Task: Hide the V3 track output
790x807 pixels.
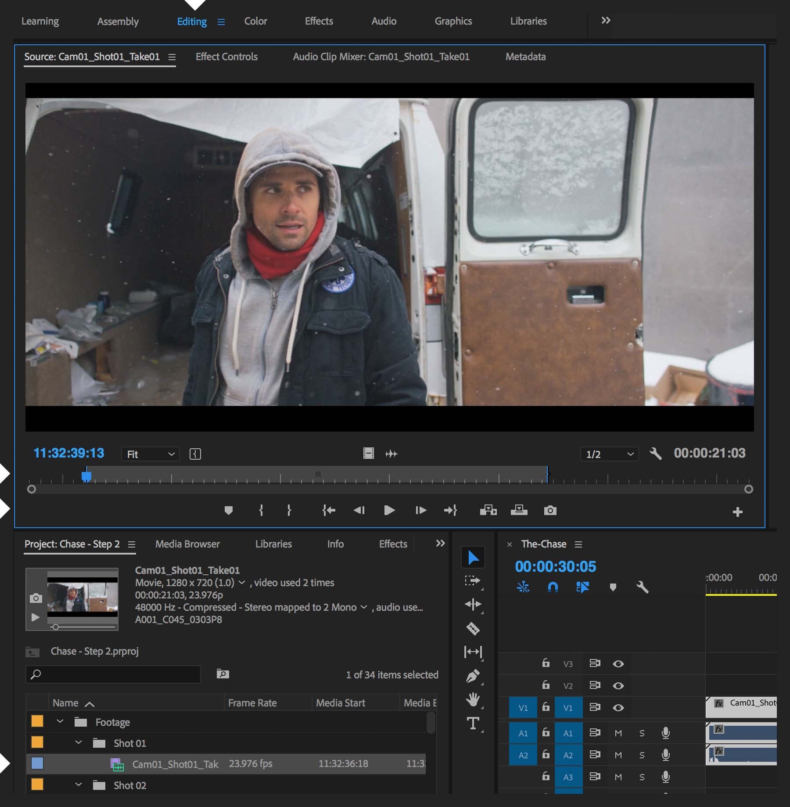Action: [618, 663]
